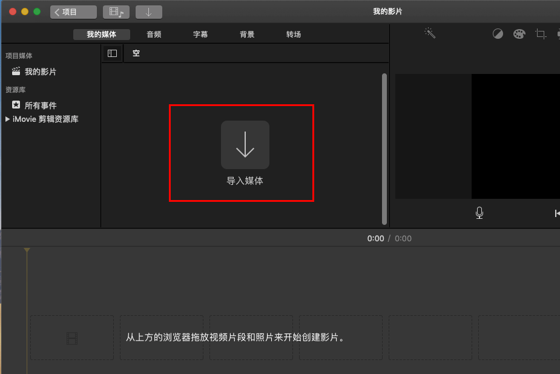Expand the iMovie 剪辑资源库 disclosure triangle
This screenshot has height=374, width=560.
pos(7,119)
